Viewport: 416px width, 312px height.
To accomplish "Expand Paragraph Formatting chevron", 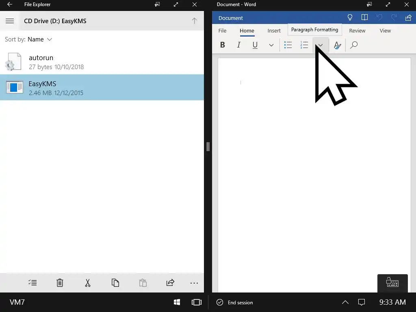I will (321, 45).
